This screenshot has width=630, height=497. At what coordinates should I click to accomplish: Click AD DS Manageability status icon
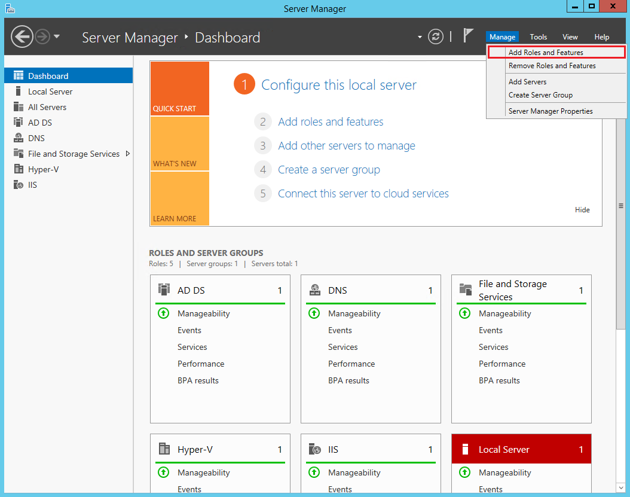point(164,313)
